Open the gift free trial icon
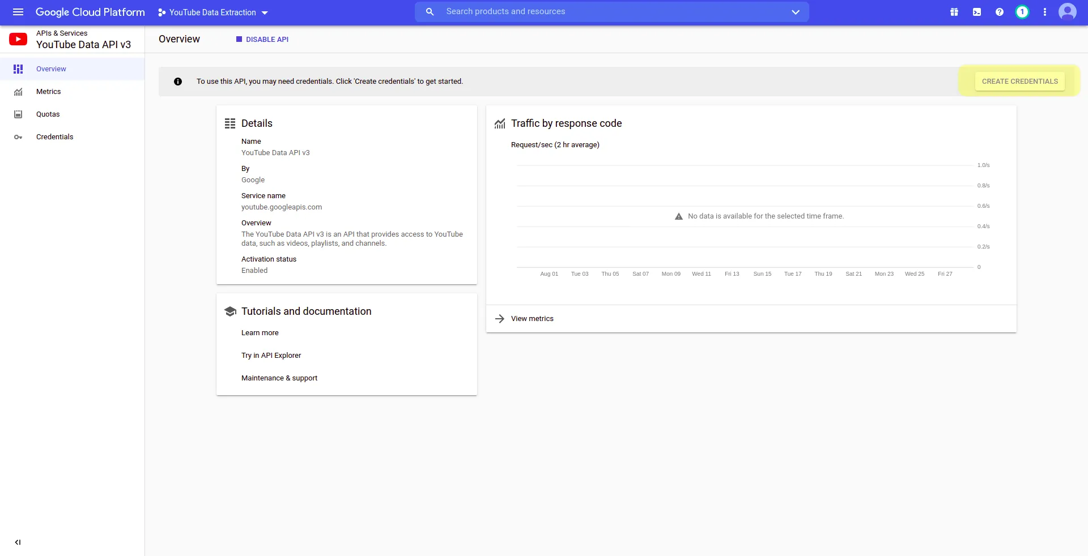 (954, 12)
